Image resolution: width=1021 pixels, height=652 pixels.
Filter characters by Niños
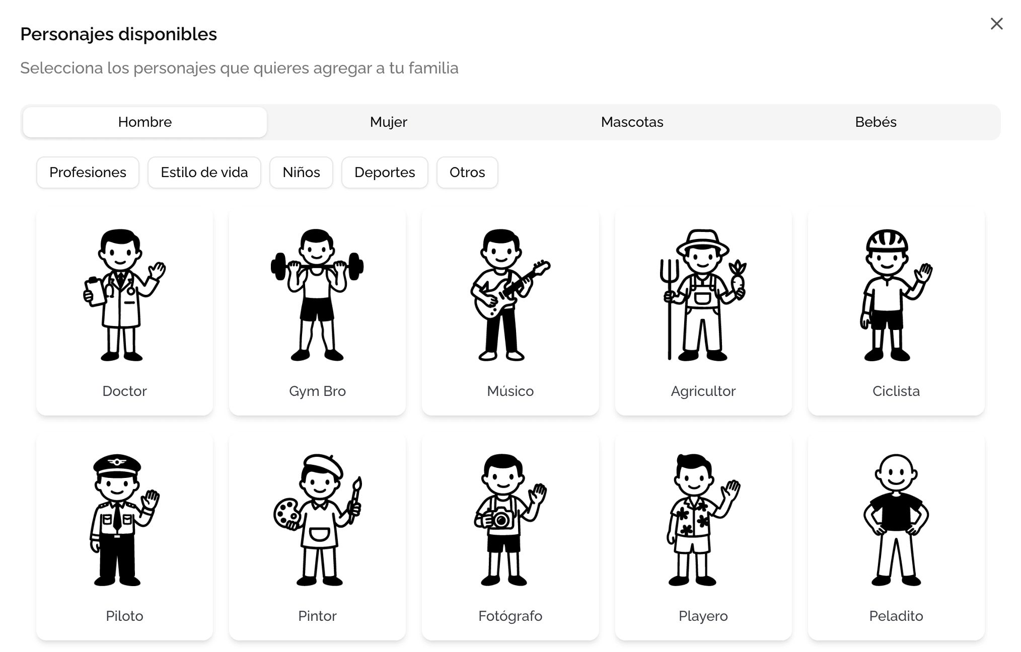point(301,173)
